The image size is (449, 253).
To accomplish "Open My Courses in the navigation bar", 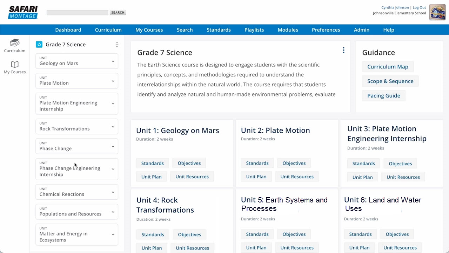I will click(149, 30).
